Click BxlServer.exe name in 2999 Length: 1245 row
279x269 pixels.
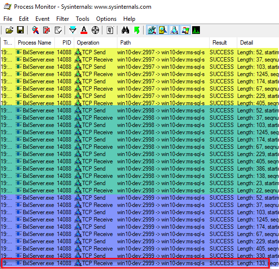point(38,220)
